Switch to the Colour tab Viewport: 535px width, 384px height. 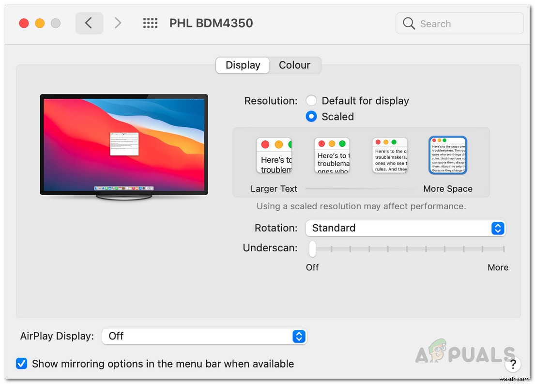294,65
